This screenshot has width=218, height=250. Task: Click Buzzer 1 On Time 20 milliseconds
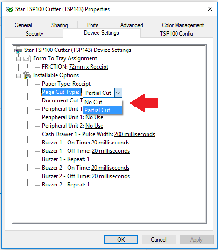pos(110,143)
